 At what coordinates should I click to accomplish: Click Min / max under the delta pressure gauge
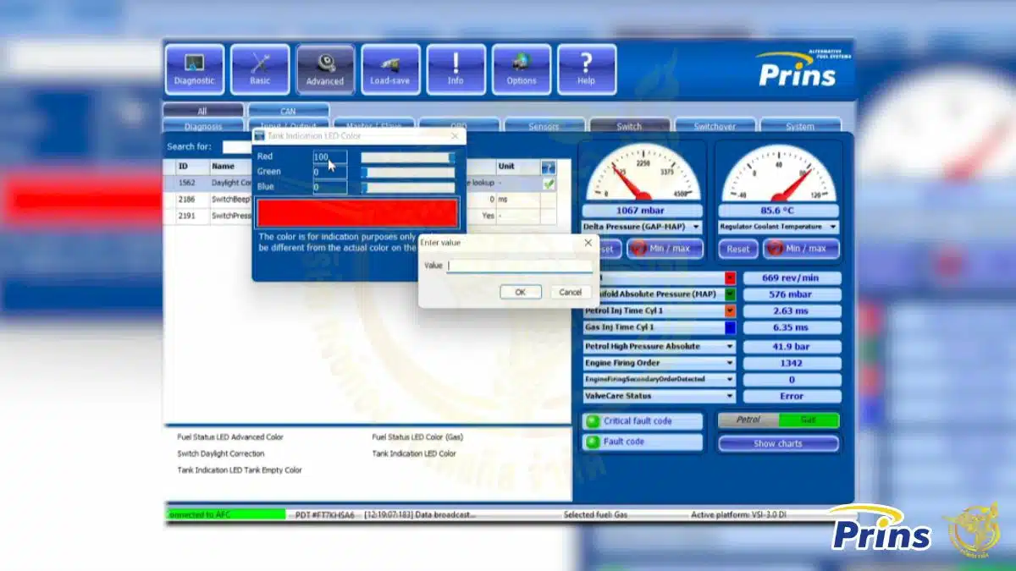pyautogui.click(x=665, y=249)
